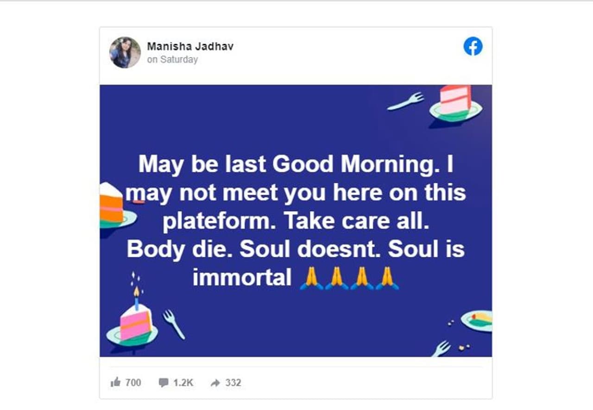Click the orange cake slice graphic
This screenshot has height=410, width=593.
pyautogui.click(x=112, y=205)
